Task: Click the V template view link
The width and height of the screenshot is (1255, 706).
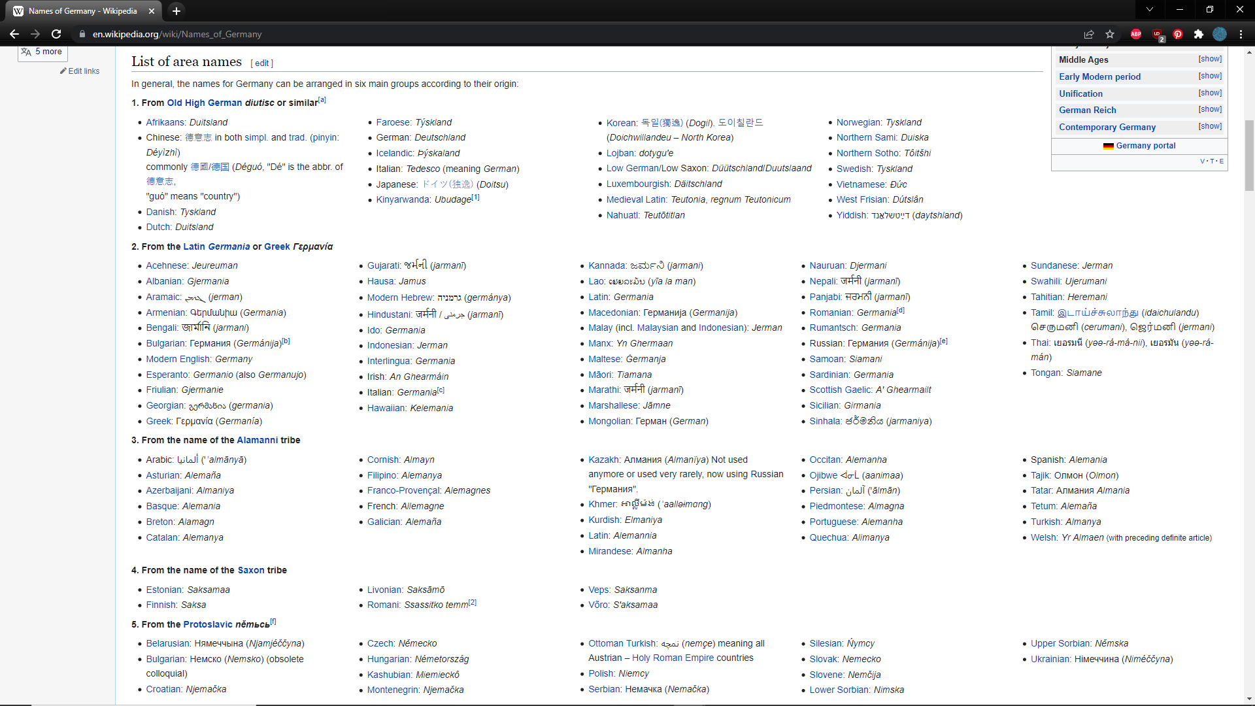Action: point(1202,161)
